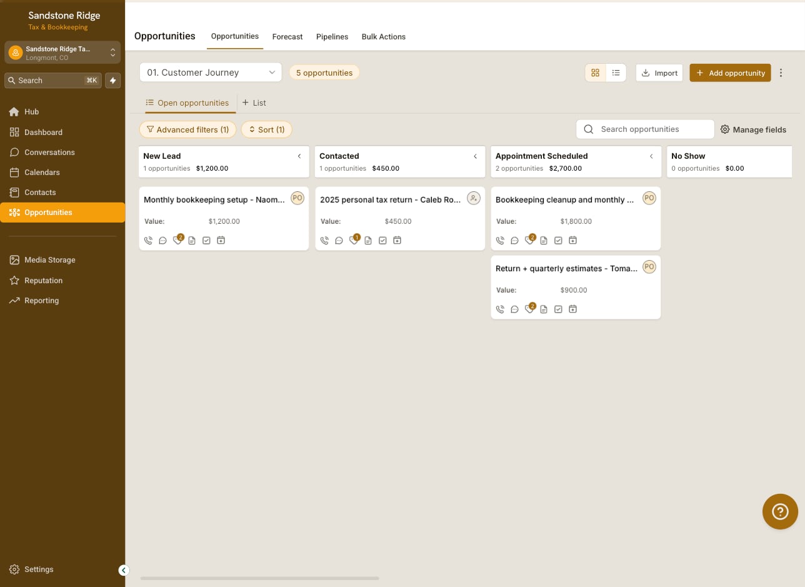Focus the Search opportunities field
The height and width of the screenshot is (587, 805).
(645, 129)
